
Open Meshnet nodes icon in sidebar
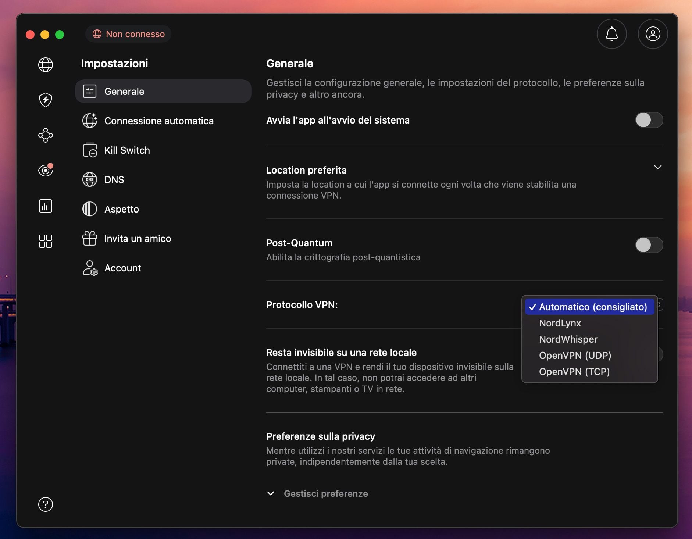[46, 135]
